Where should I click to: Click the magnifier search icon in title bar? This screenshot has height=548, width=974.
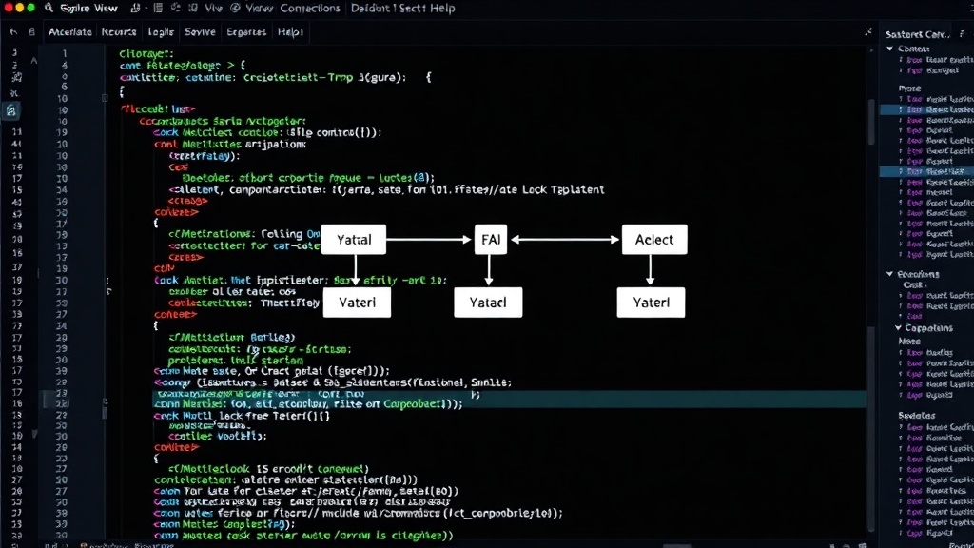[x=49, y=8]
